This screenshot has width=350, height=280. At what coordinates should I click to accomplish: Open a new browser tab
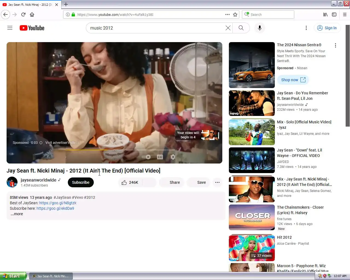coord(66,4)
